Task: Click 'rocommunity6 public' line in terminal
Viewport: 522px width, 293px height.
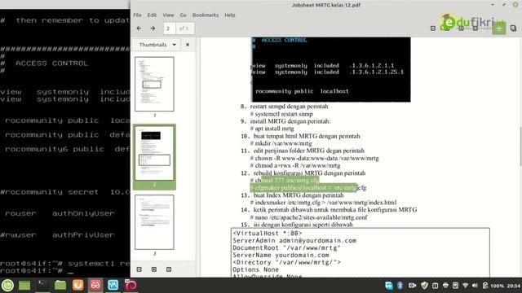Action: pos(65,149)
